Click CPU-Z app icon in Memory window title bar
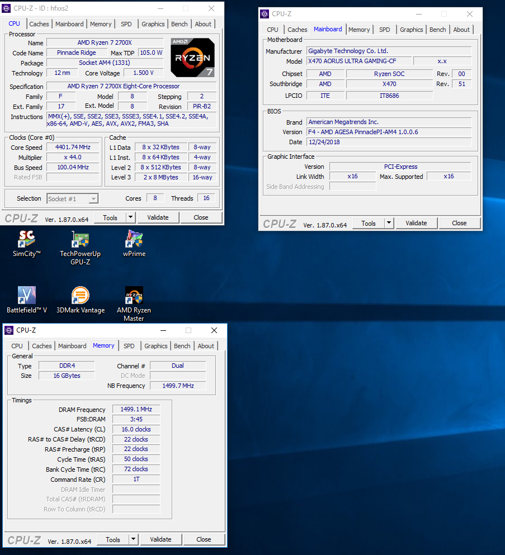The image size is (505, 555). tap(9, 330)
